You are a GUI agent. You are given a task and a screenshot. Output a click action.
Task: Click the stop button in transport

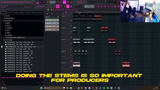tap(44, 2)
